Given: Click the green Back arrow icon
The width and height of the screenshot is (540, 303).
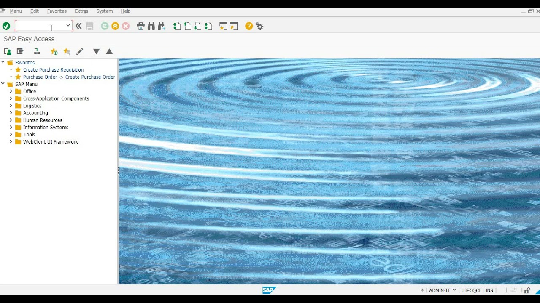Looking at the screenshot, I should pyautogui.click(x=105, y=26).
